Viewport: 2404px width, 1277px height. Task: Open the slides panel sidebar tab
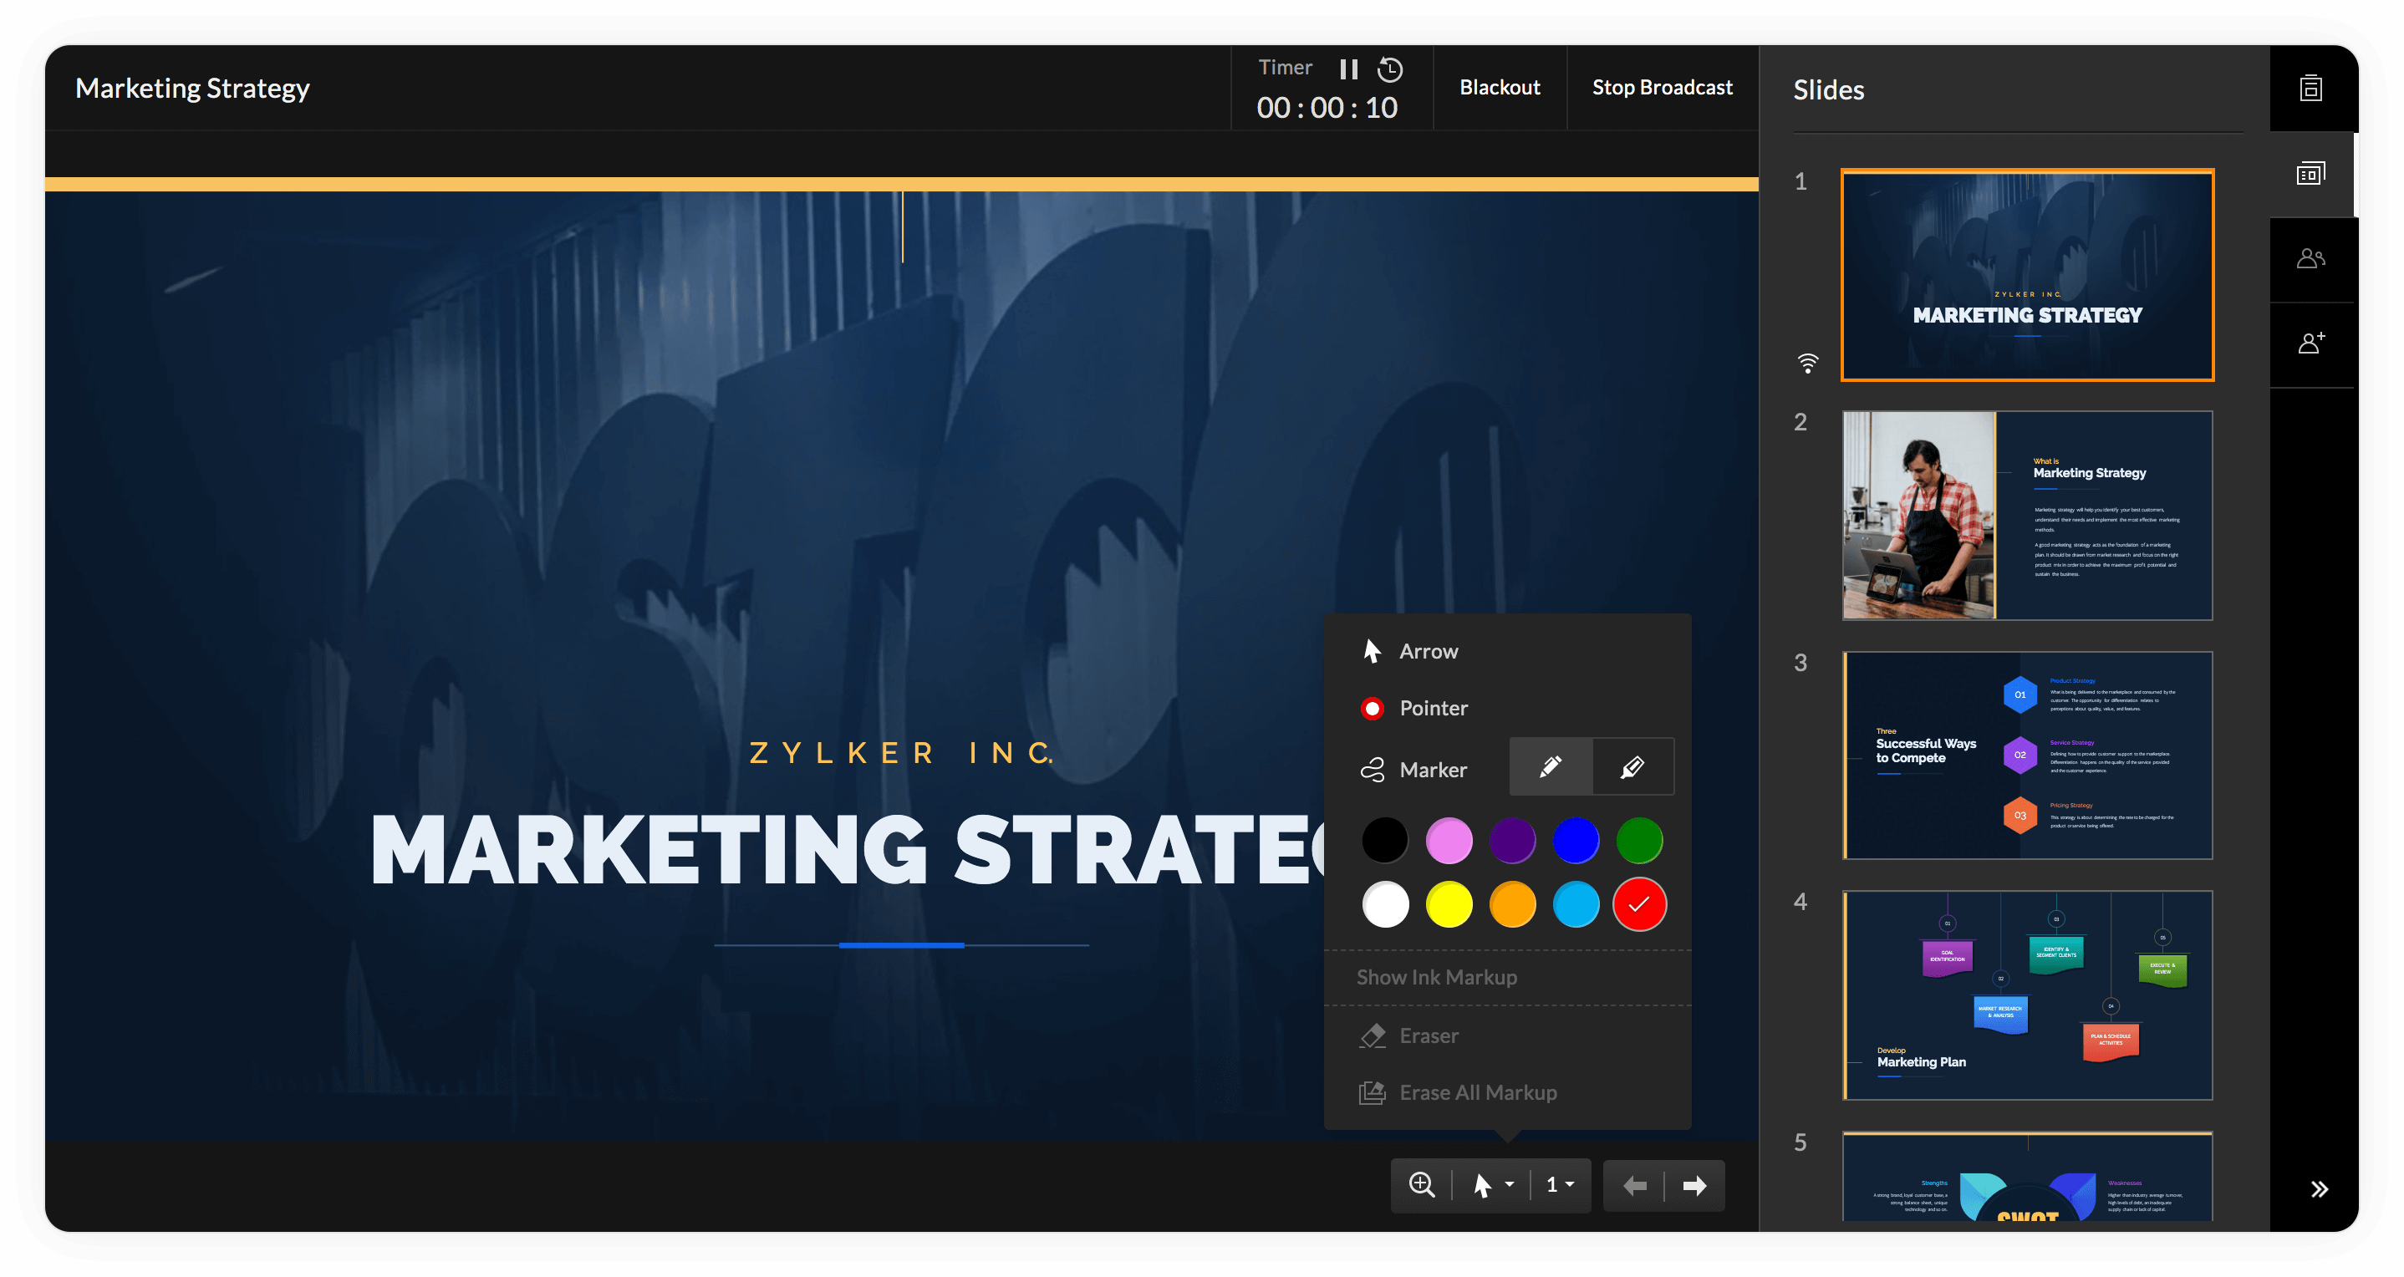pyautogui.click(x=2310, y=175)
